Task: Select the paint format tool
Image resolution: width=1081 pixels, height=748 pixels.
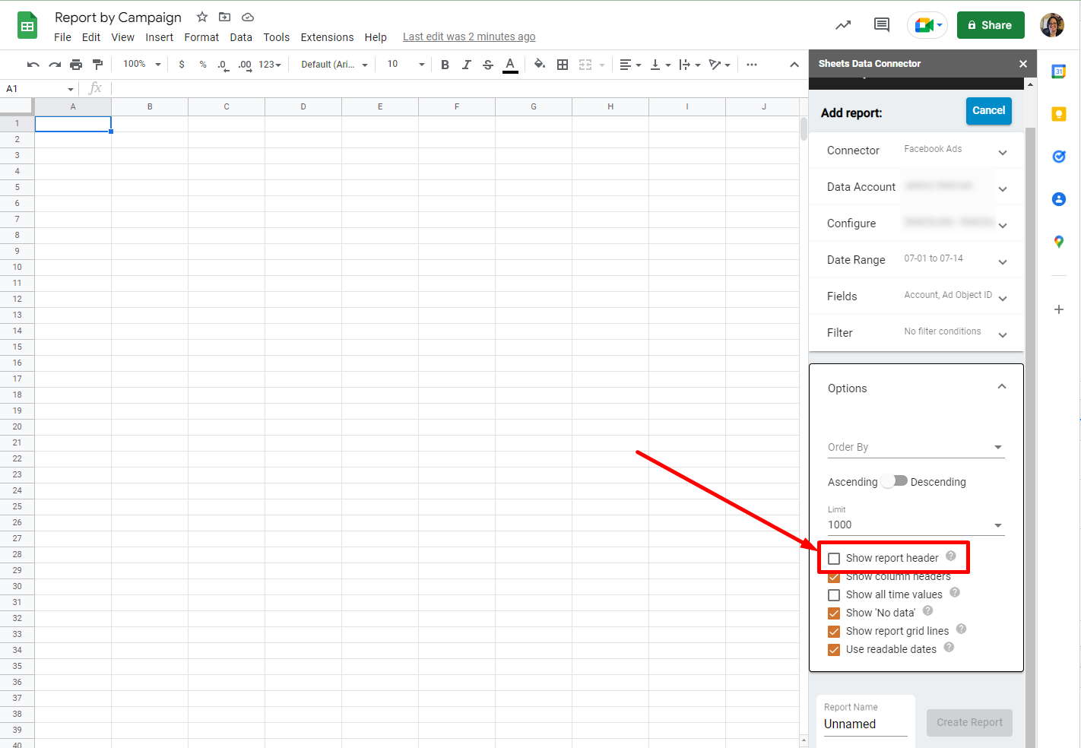Action: [x=97, y=65]
